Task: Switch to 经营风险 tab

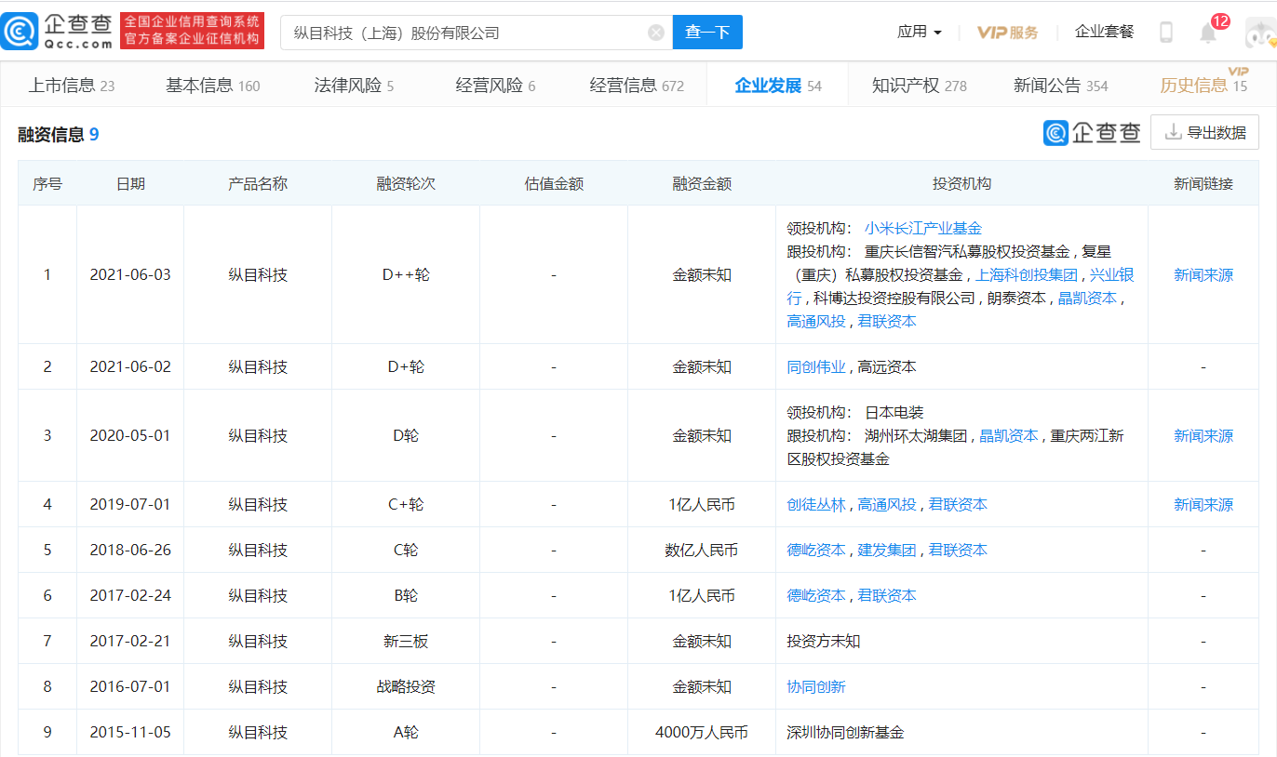Action: pos(495,86)
